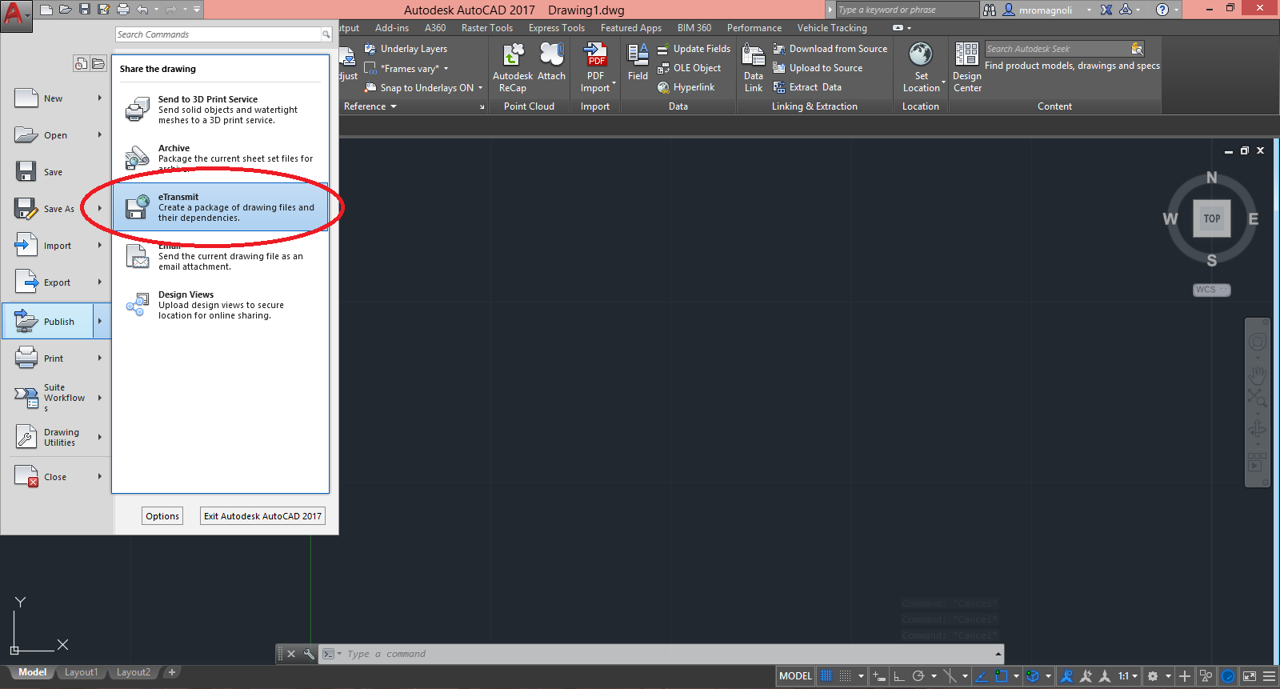
Task: Click Download from Source
Action: click(x=830, y=49)
